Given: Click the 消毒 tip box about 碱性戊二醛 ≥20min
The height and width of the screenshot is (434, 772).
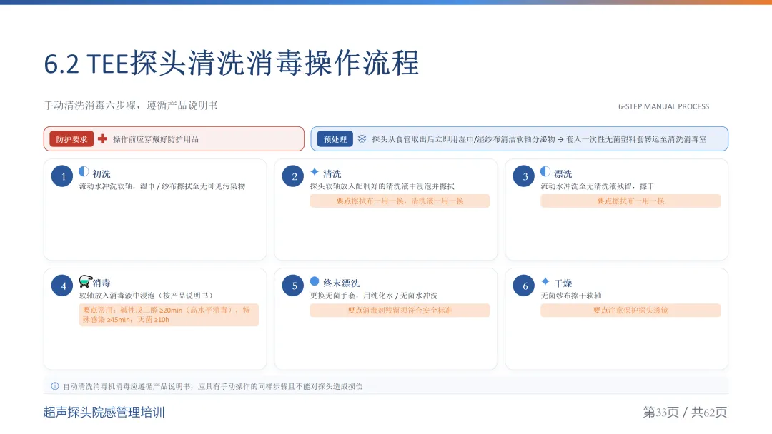Looking at the screenshot, I should [x=169, y=315].
